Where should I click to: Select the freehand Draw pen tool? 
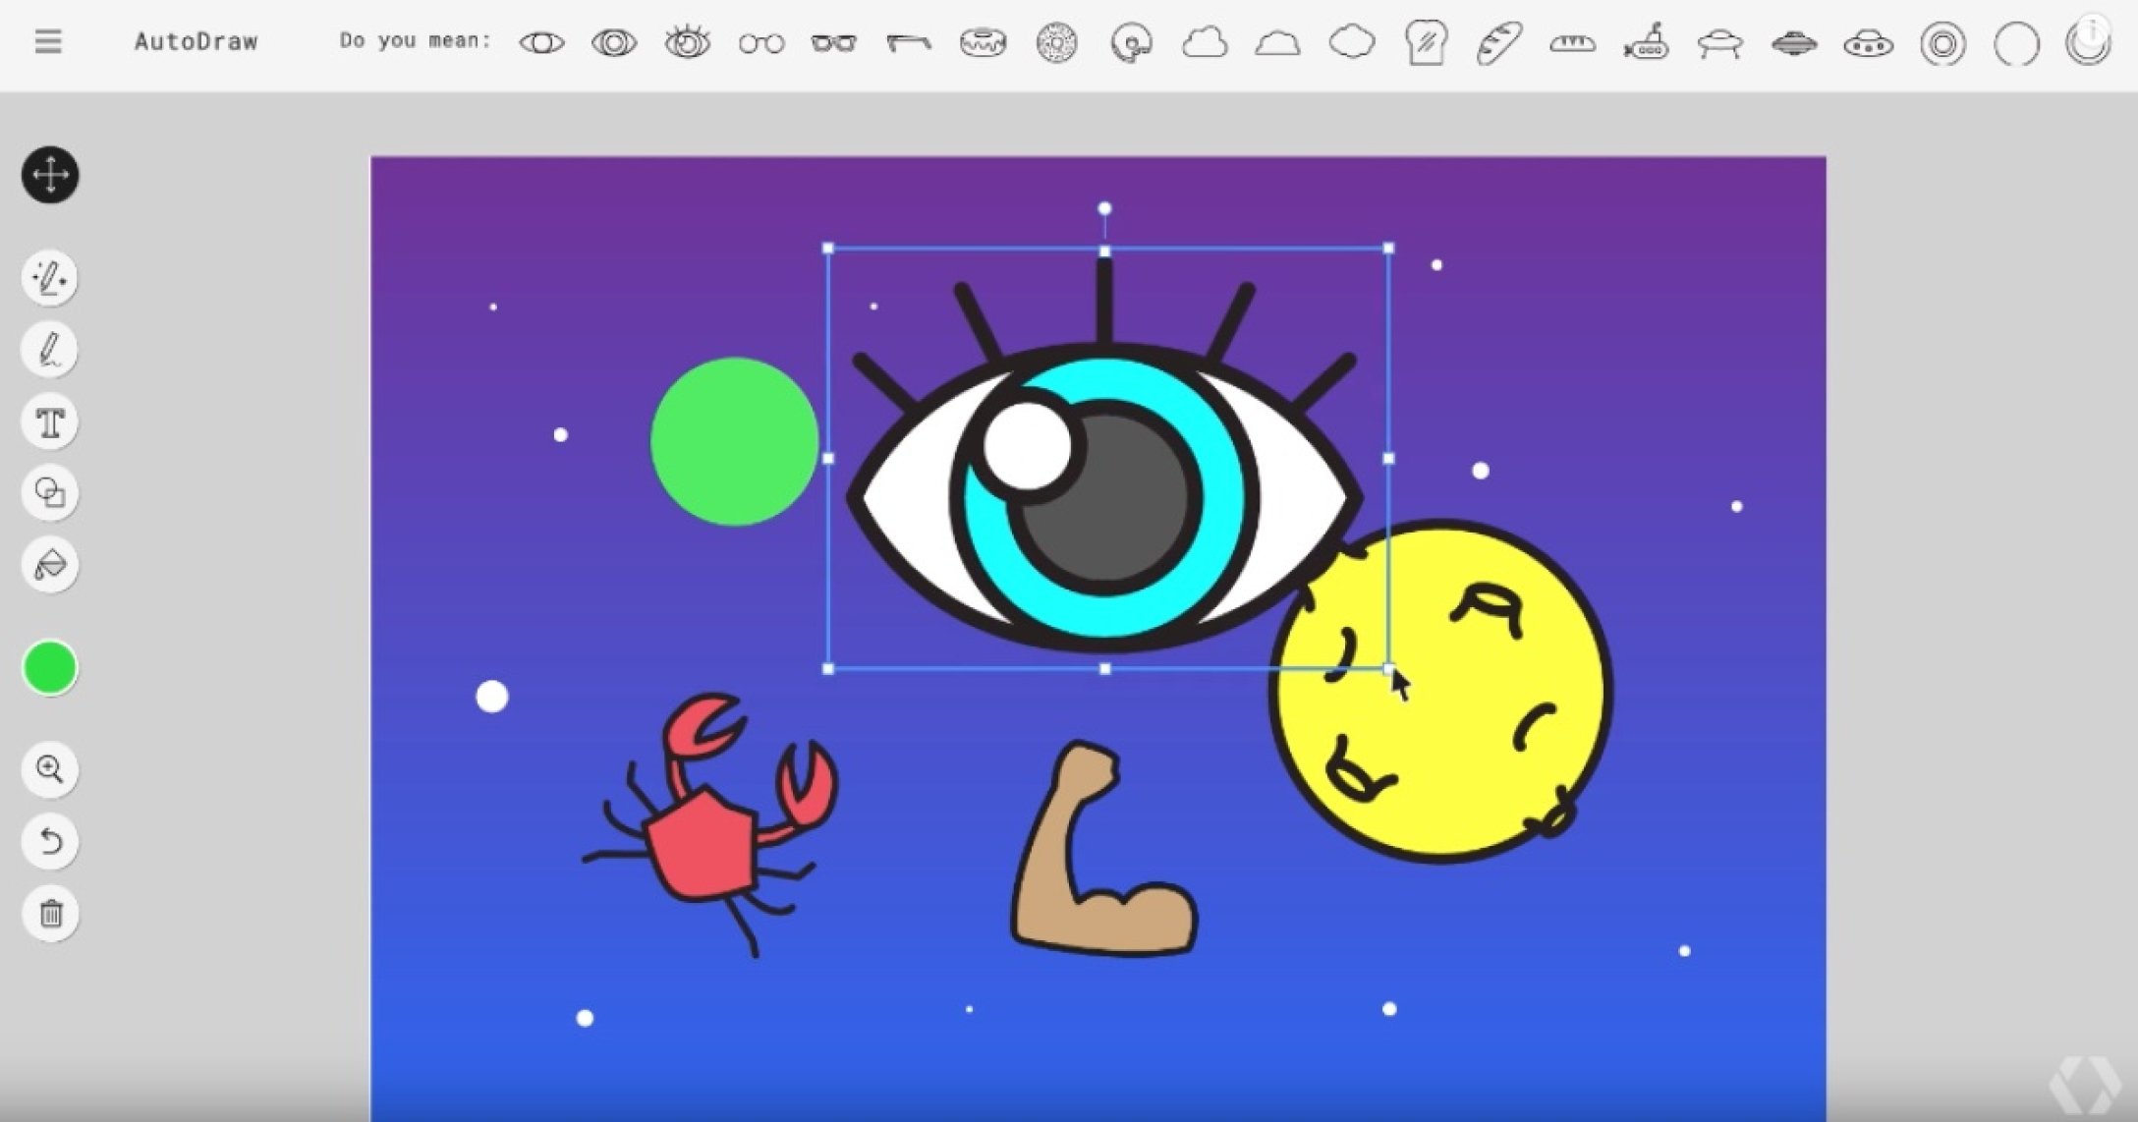[50, 351]
